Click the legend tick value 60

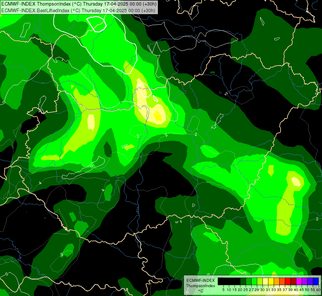click(x=318, y=290)
